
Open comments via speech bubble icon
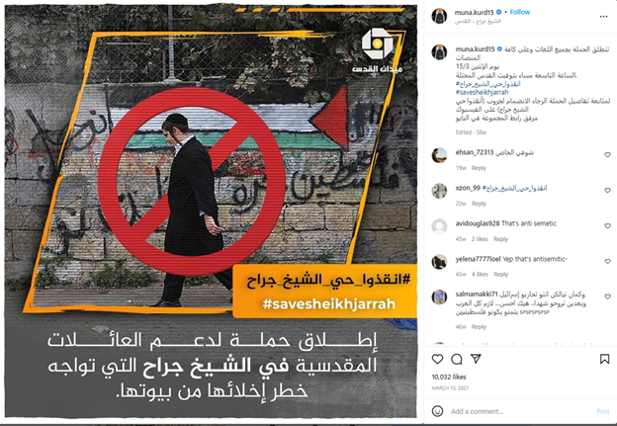pos(457,359)
